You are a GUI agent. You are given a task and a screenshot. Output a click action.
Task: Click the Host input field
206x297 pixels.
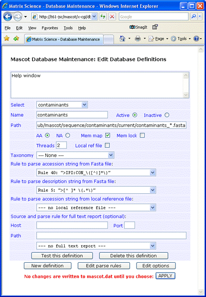point(72,225)
